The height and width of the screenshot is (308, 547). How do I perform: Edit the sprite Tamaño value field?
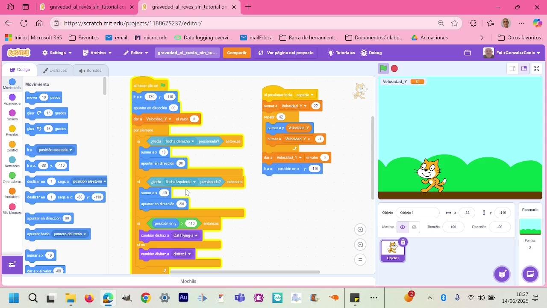coord(453,227)
